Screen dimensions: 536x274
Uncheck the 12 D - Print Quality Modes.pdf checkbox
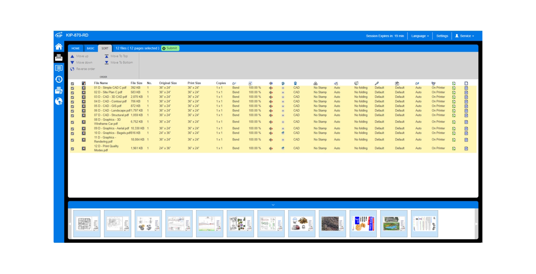tap(72, 149)
